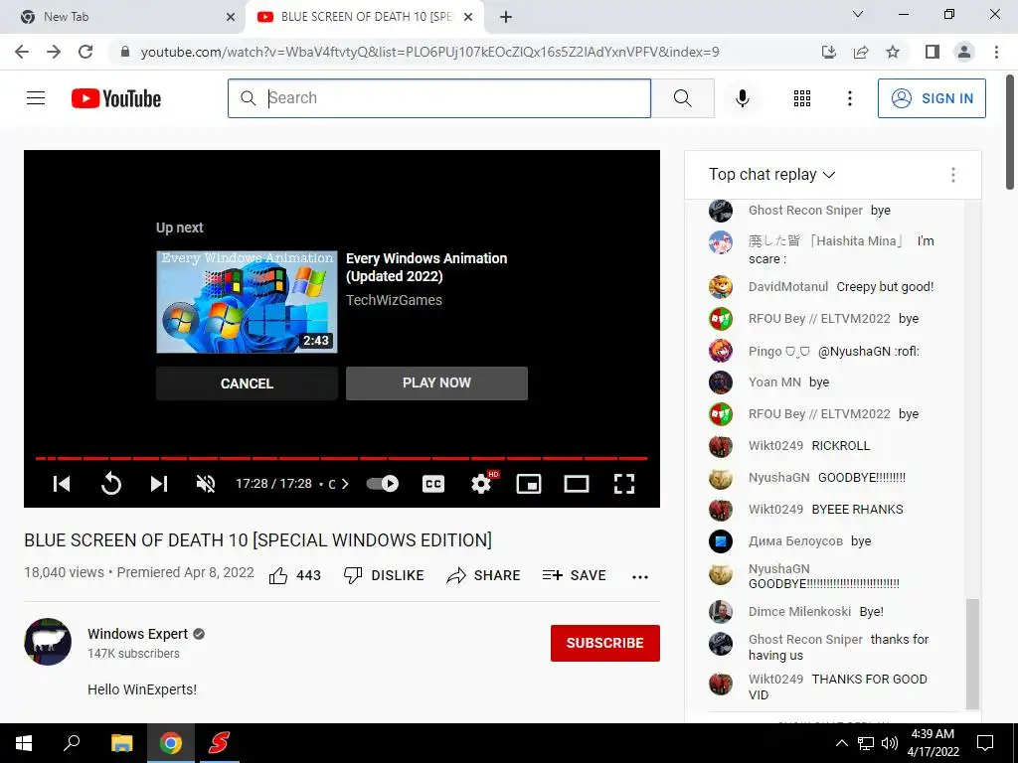
Task: Open YouTube settings three-dot menu in header
Action: pos(849,98)
